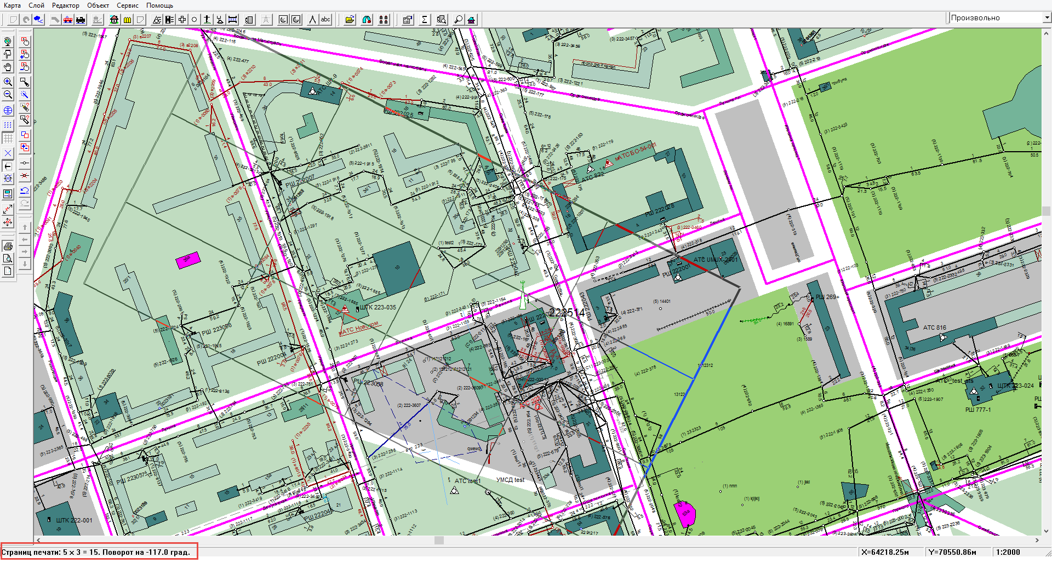
Task: Click the pole with ground icon
Action: click(x=207, y=20)
